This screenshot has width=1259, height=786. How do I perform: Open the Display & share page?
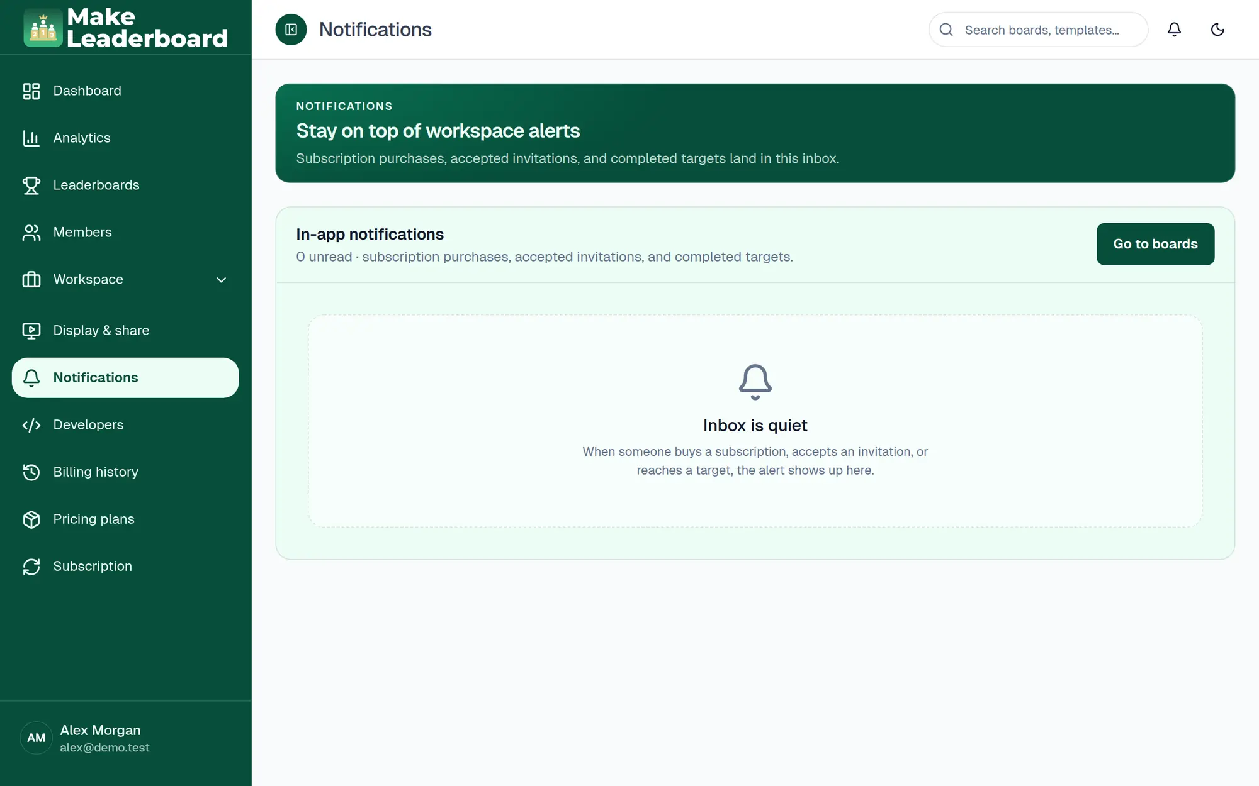[x=125, y=331]
